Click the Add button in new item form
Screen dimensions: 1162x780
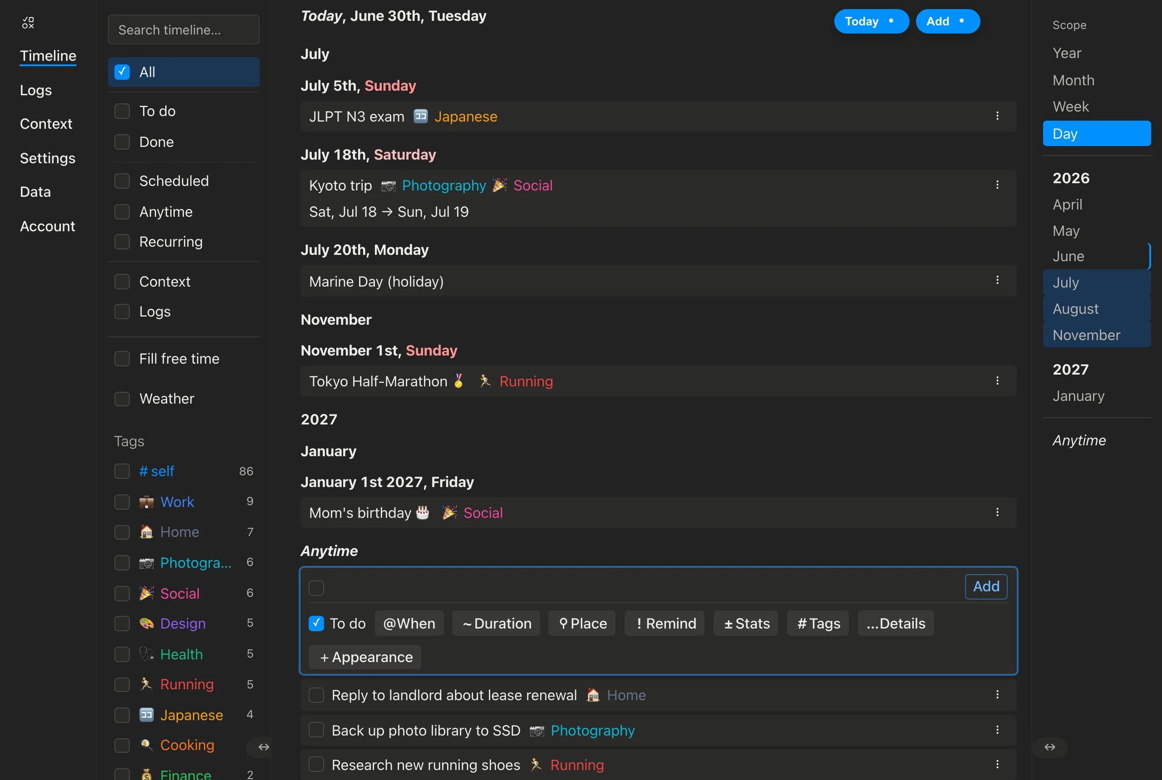click(x=986, y=586)
